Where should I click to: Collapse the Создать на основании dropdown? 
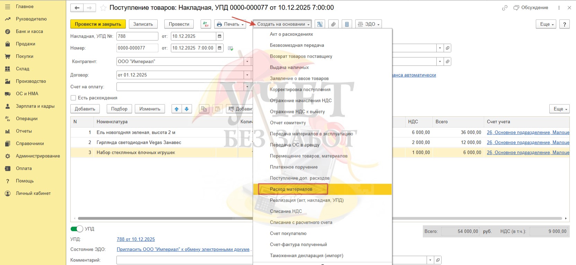[x=282, y=24]
